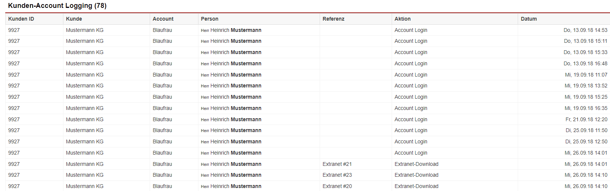Click the "Kunden-Account Logging (78)" title
Image resolution: width=610 pixels, height=191 pixels.
[x=57, y=6]
